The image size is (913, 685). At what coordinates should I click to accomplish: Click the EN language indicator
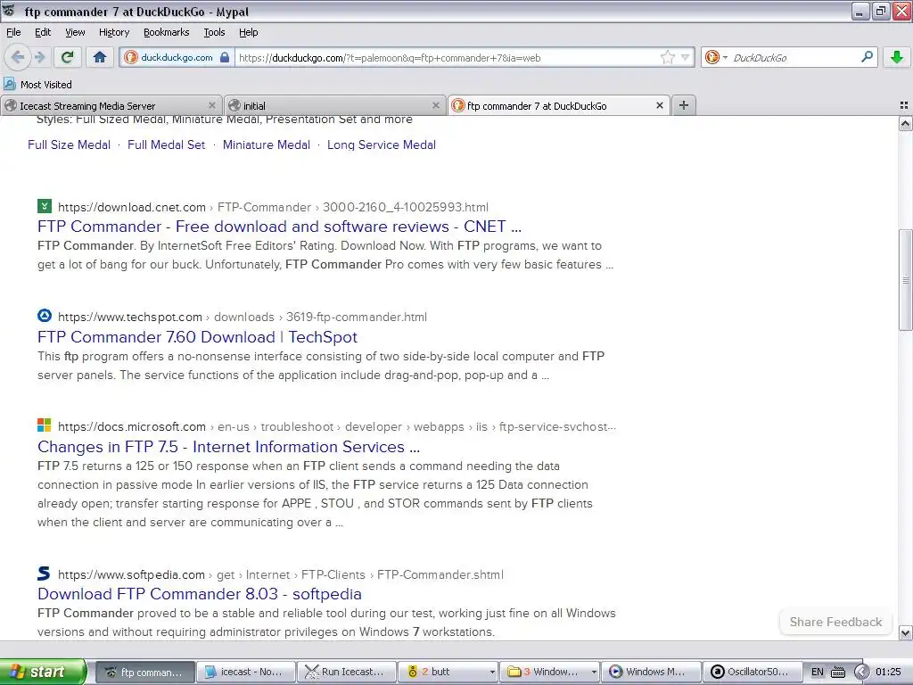tap(818, 672)
